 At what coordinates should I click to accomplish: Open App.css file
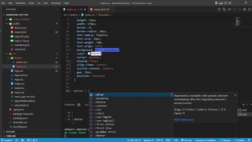[19, 71]
